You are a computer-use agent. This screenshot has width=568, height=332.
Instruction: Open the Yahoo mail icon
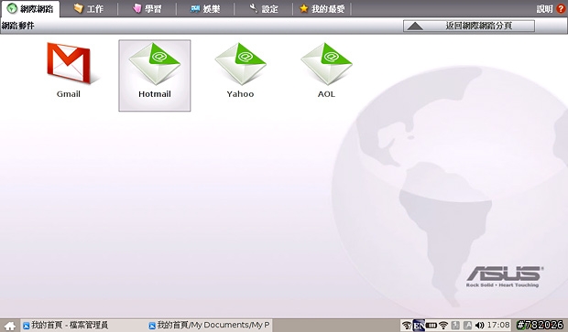tap(240, 70)
